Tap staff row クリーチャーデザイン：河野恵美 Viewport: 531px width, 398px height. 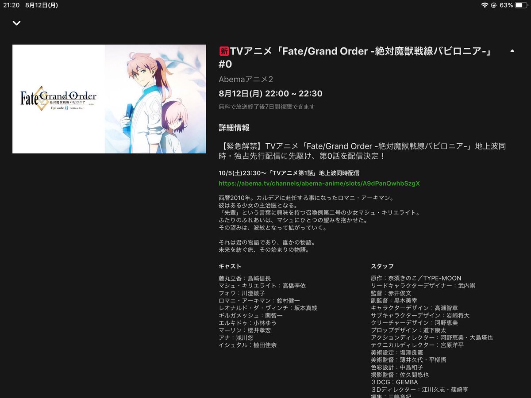click(x=414, y=323)
